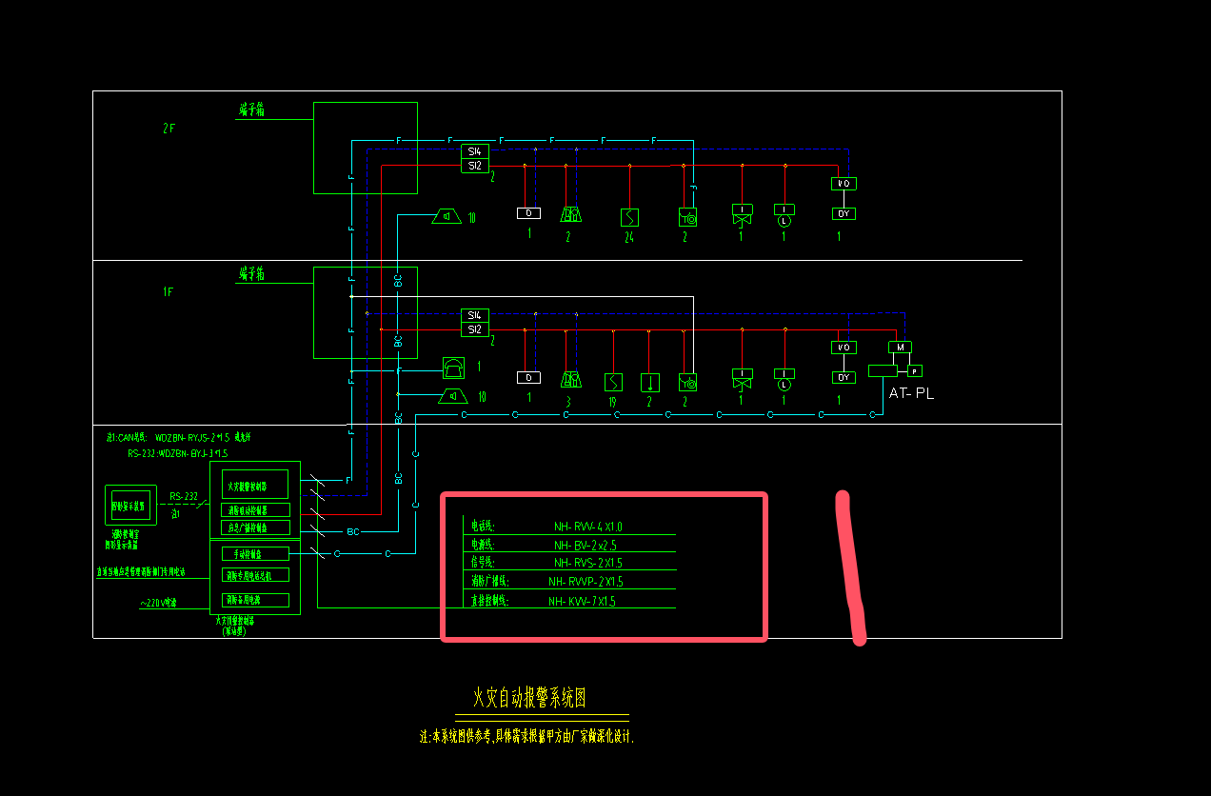Select the 手动控制盘 box
The image size is (1211, 796).
click(256, 553)
